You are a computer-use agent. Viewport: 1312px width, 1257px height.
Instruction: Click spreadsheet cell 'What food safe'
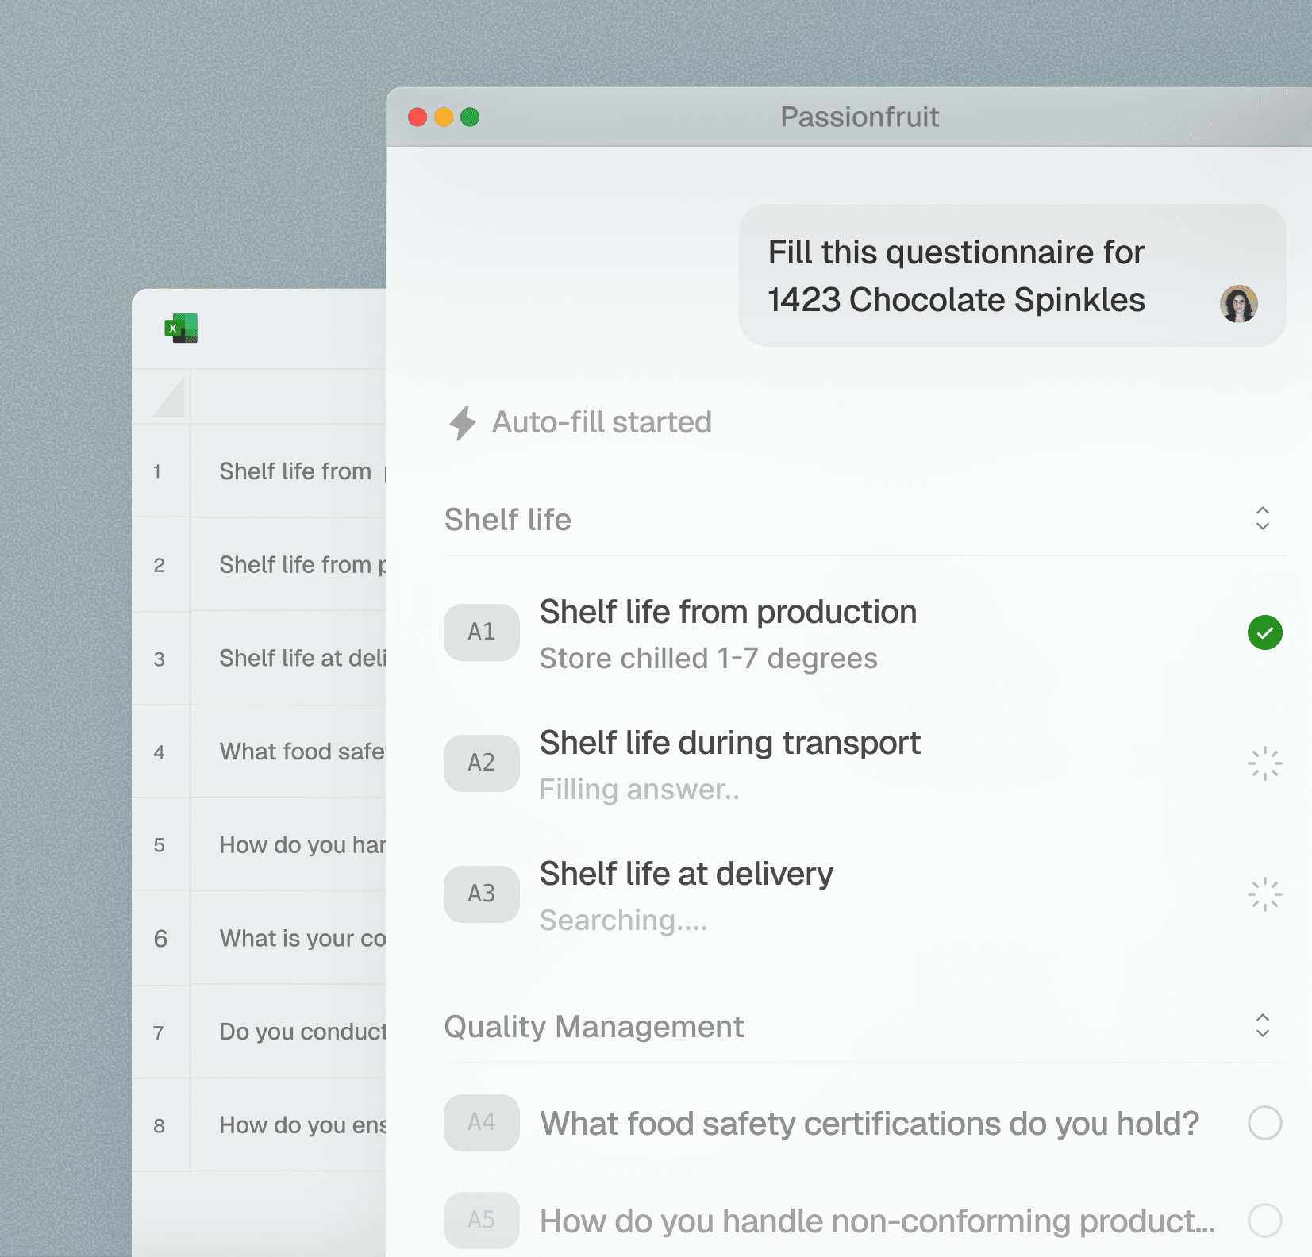click(289, 752)
